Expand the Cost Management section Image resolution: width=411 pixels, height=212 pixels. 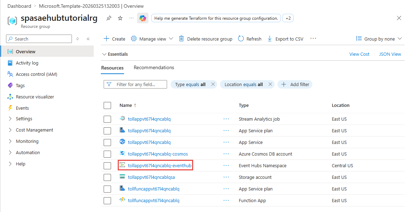pyautogui.click(x=10, y=130)
